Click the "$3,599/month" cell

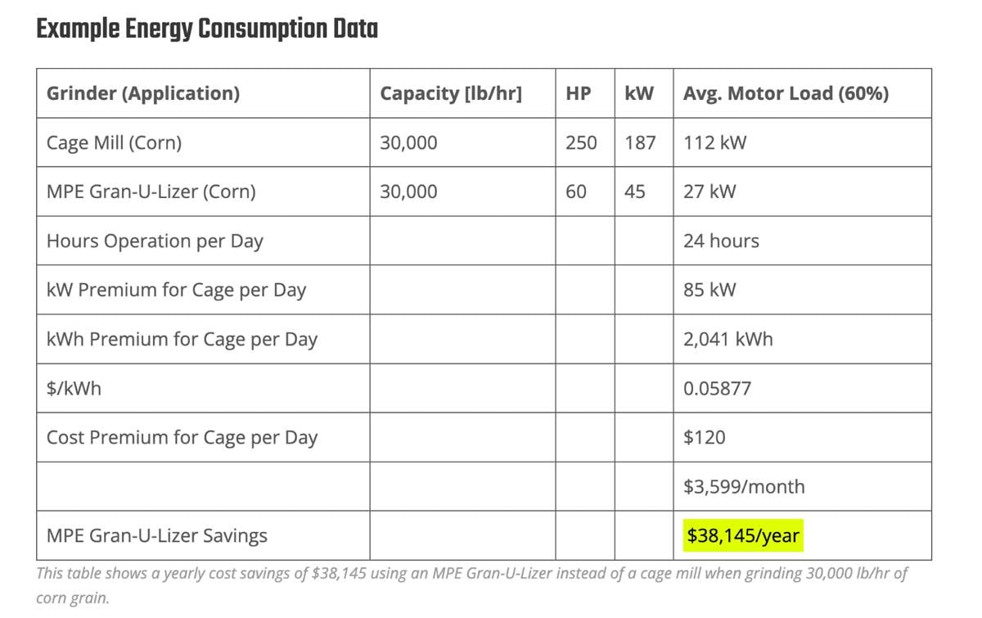click(744, 486)
